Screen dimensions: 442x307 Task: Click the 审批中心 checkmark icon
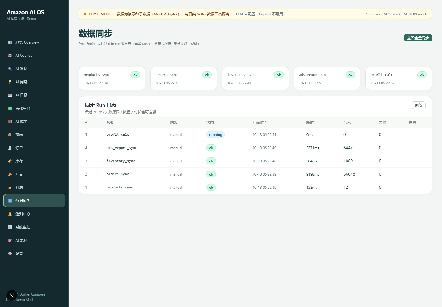pos(10,108)
